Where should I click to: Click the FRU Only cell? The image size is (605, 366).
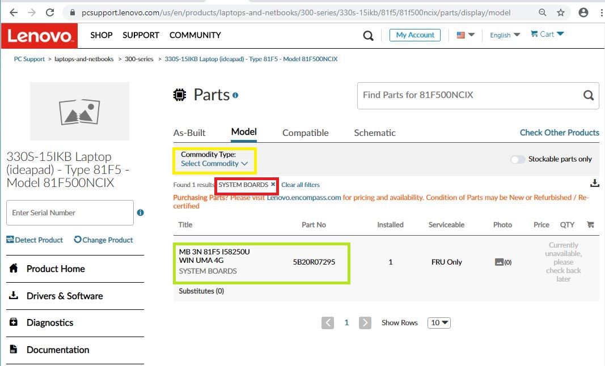tap(446, 262)
